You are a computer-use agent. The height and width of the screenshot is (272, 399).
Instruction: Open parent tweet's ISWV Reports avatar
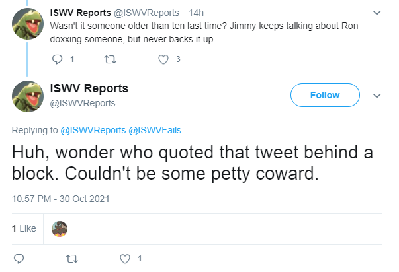28,24
